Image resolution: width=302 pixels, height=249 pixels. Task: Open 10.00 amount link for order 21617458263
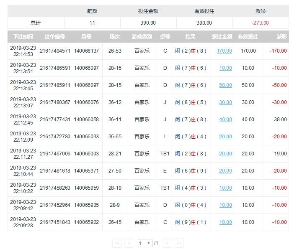225,188
